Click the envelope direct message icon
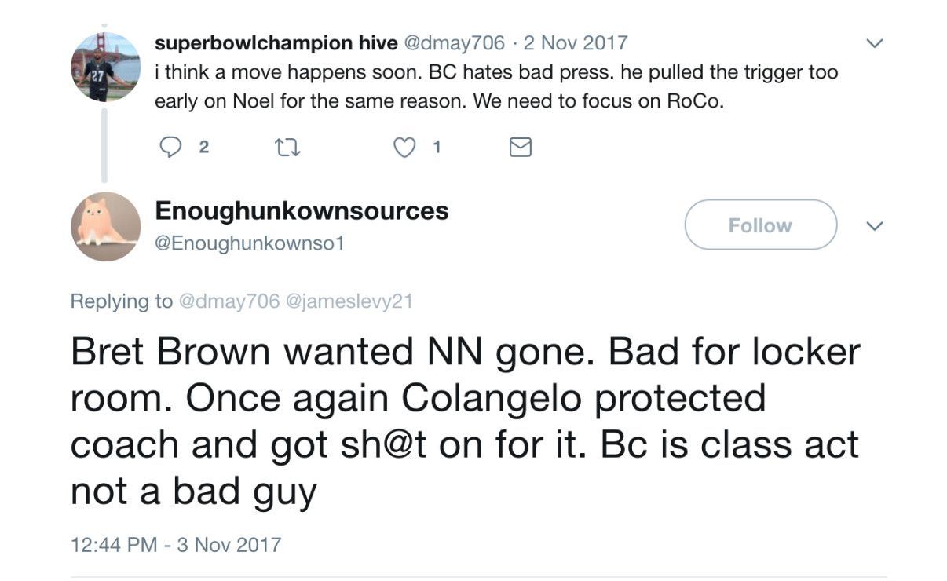This screenshot has height=581, width=947. [x=520, y=148]
